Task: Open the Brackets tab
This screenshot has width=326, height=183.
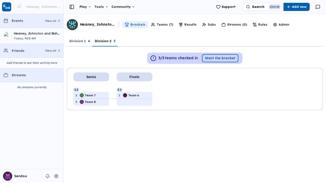Action: click(135, 24)
